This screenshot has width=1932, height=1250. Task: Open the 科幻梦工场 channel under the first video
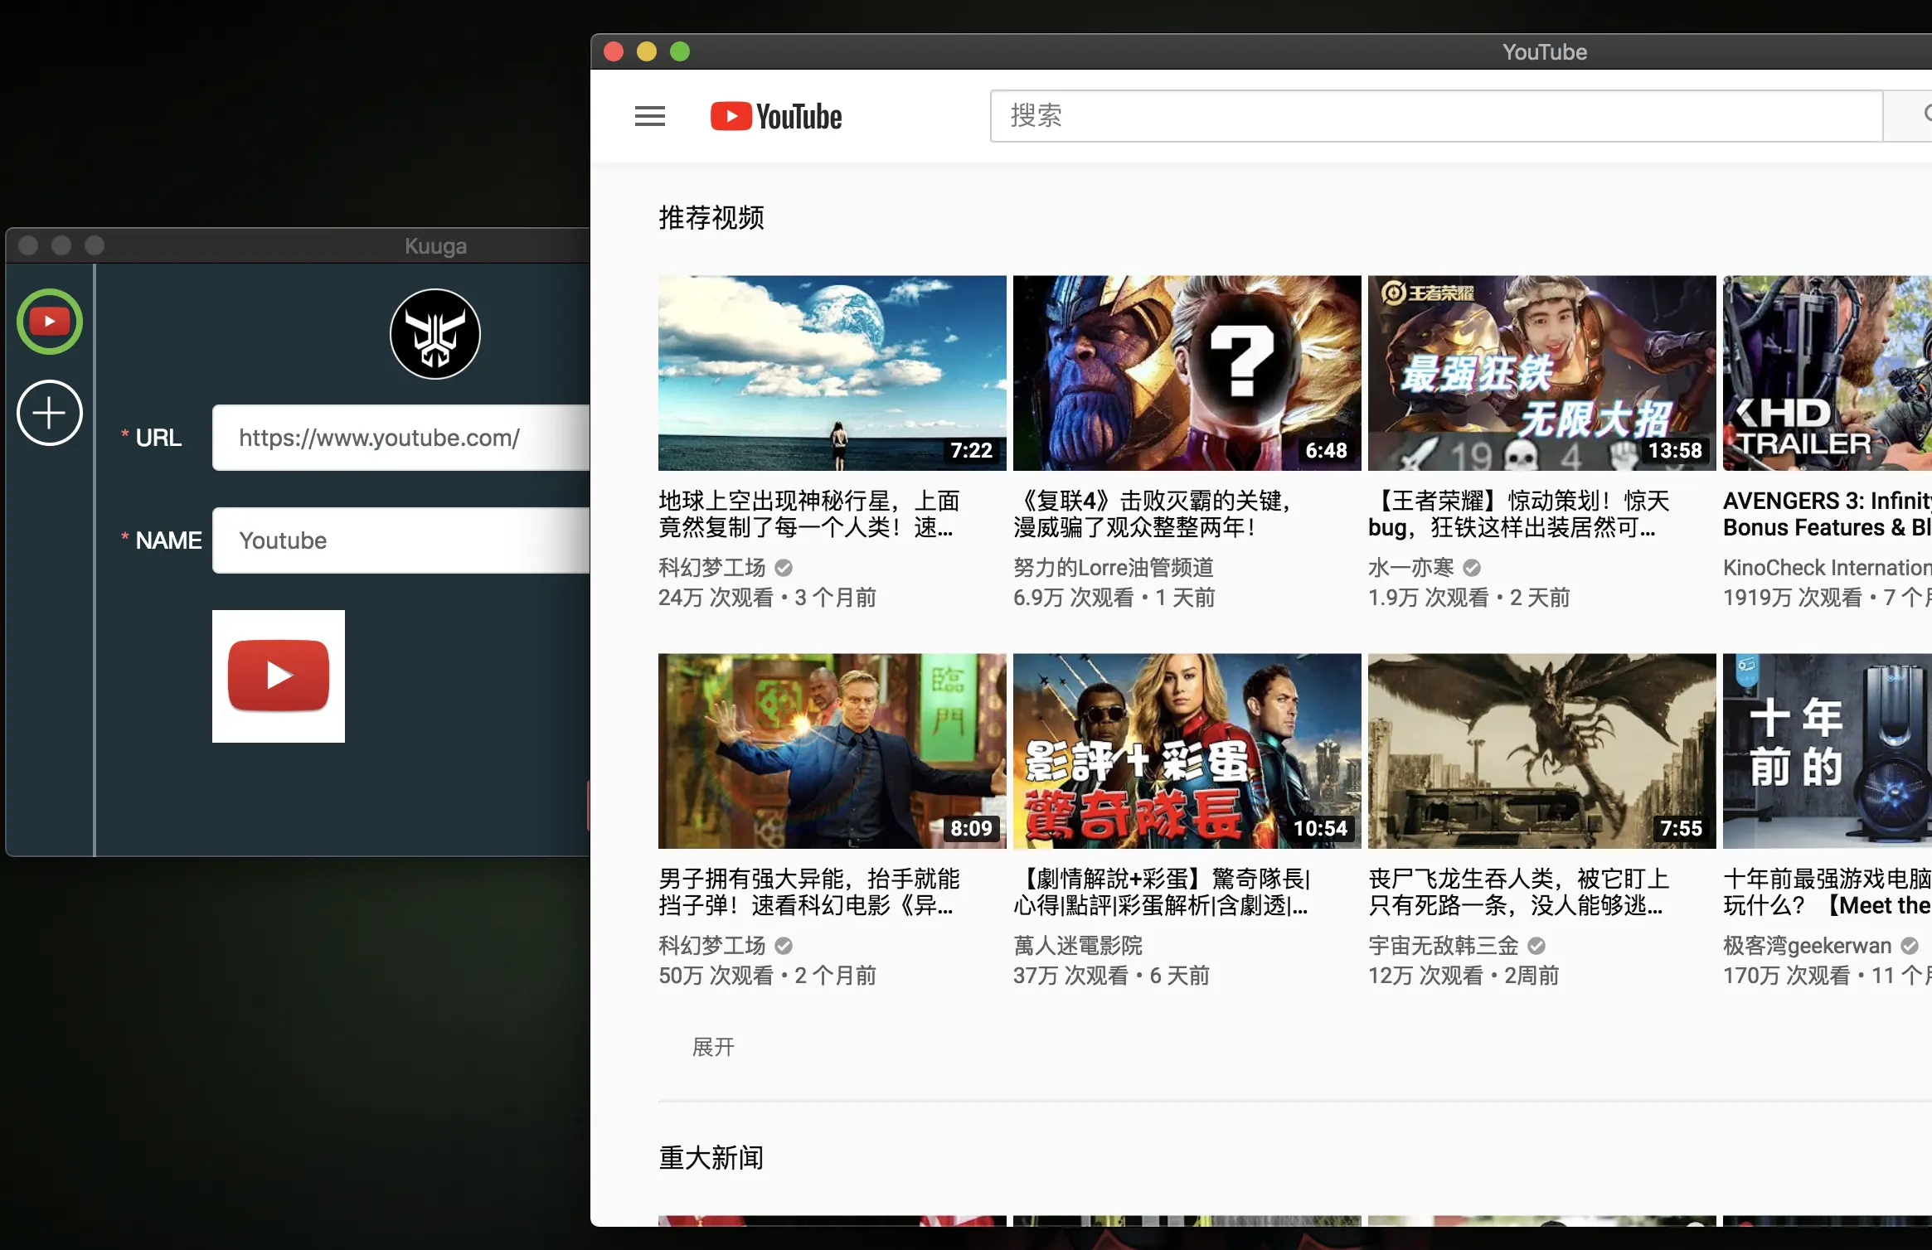(711, 568)
